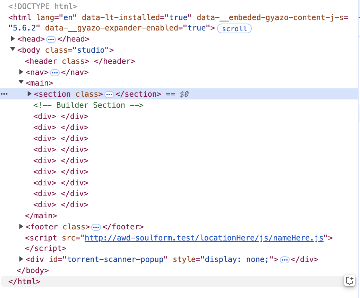This screenshot has height=298, width=360.
Task: Collapse the main element node
Action: tap(21, 82)
